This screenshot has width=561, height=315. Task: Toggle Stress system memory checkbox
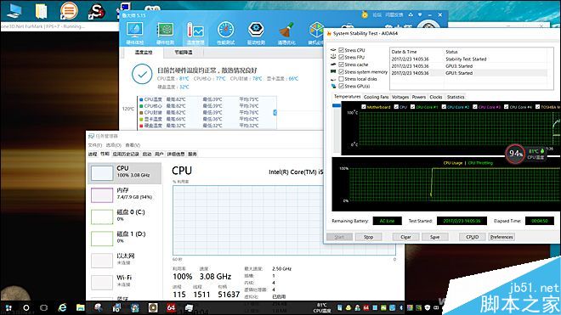pyautogui.click(x=342, y=72)
